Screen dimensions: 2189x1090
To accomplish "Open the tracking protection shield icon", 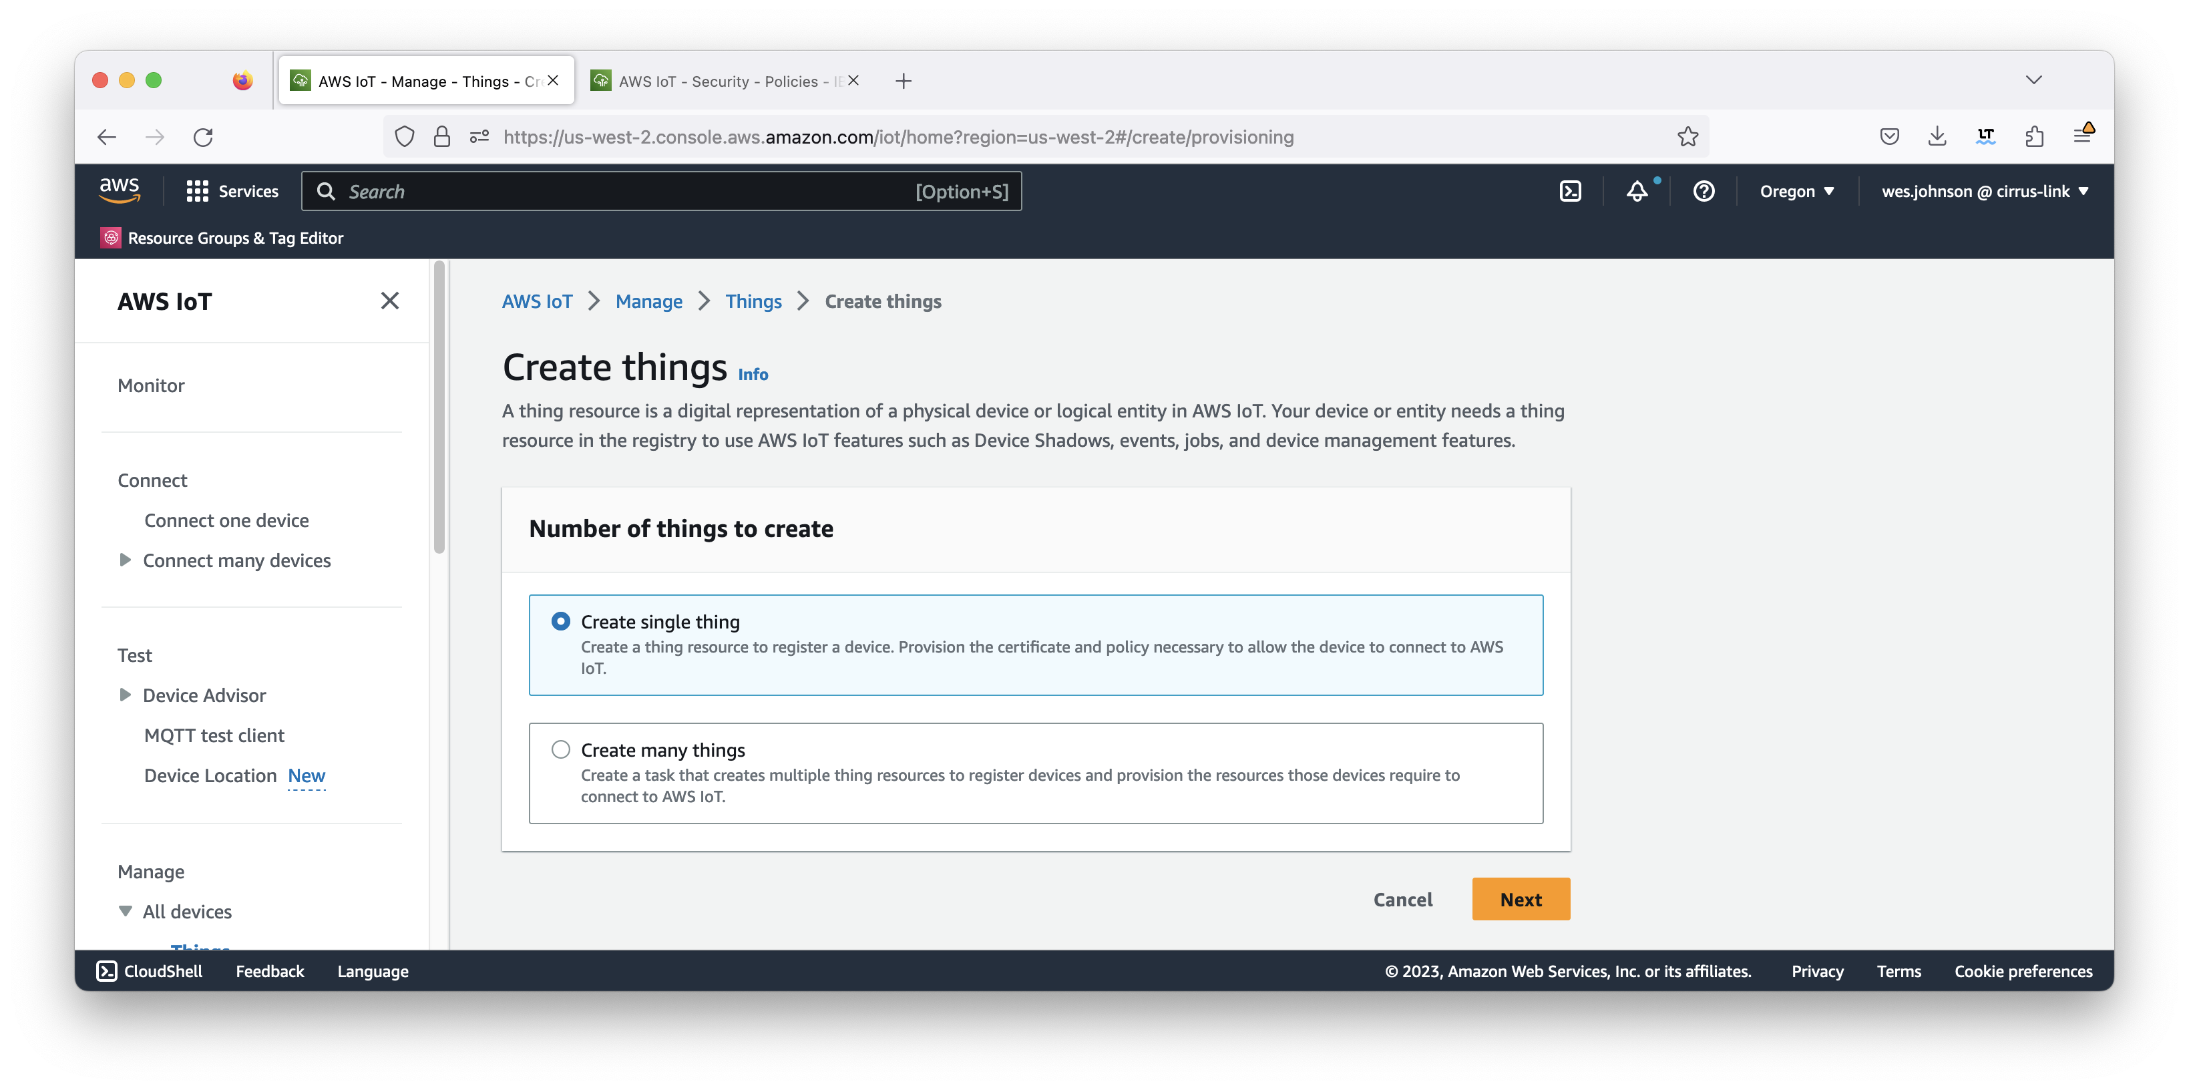I will (405, 137).
